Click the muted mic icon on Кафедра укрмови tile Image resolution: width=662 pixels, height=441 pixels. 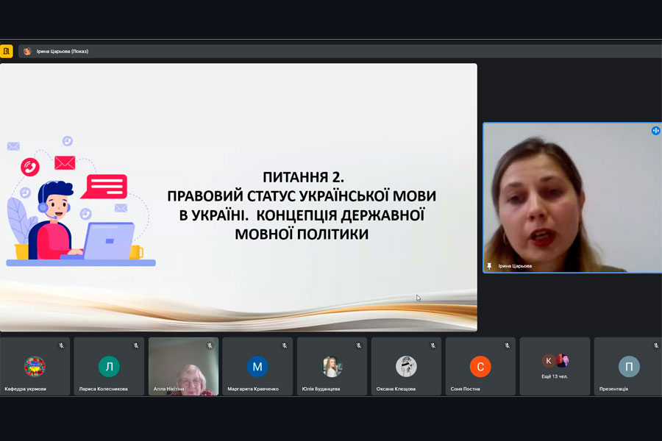pos(62,345)
